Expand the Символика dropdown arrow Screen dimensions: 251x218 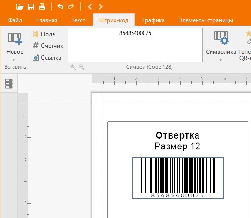[221, 60]
